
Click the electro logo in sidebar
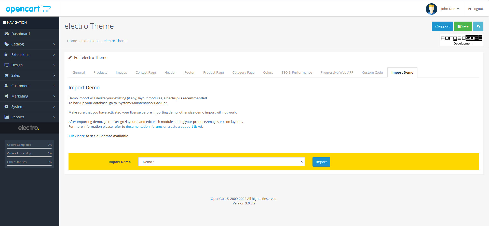[29, 128]
